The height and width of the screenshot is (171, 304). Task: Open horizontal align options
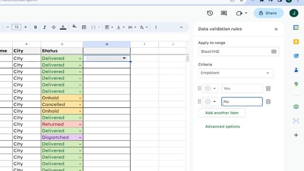[109, 27]
